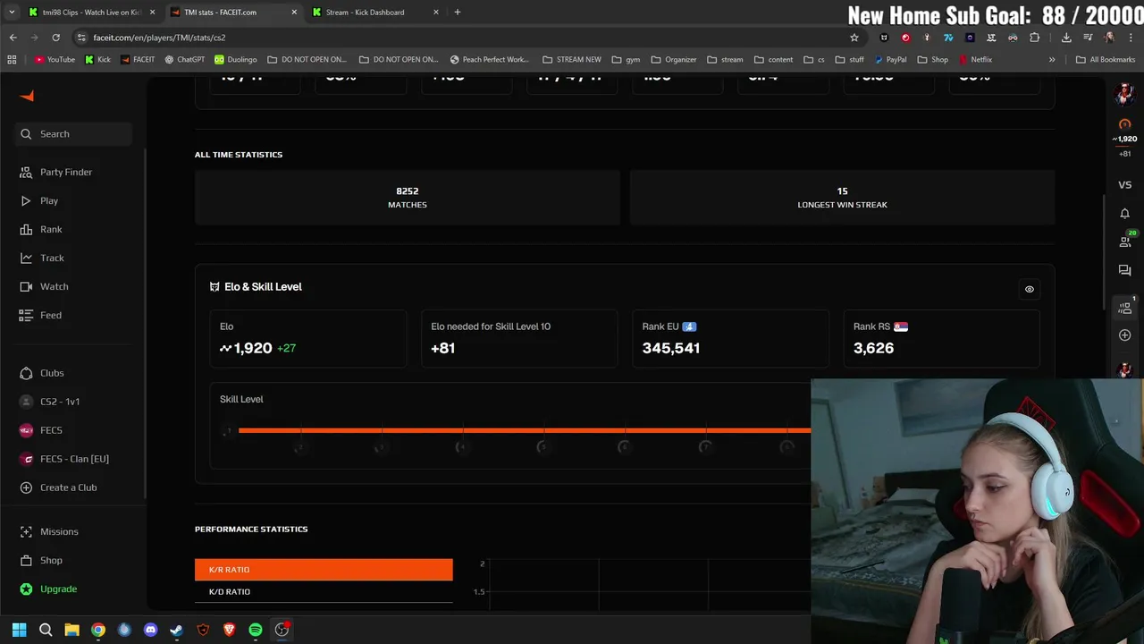Open the profile avatar at top right

click(1124, 93)
